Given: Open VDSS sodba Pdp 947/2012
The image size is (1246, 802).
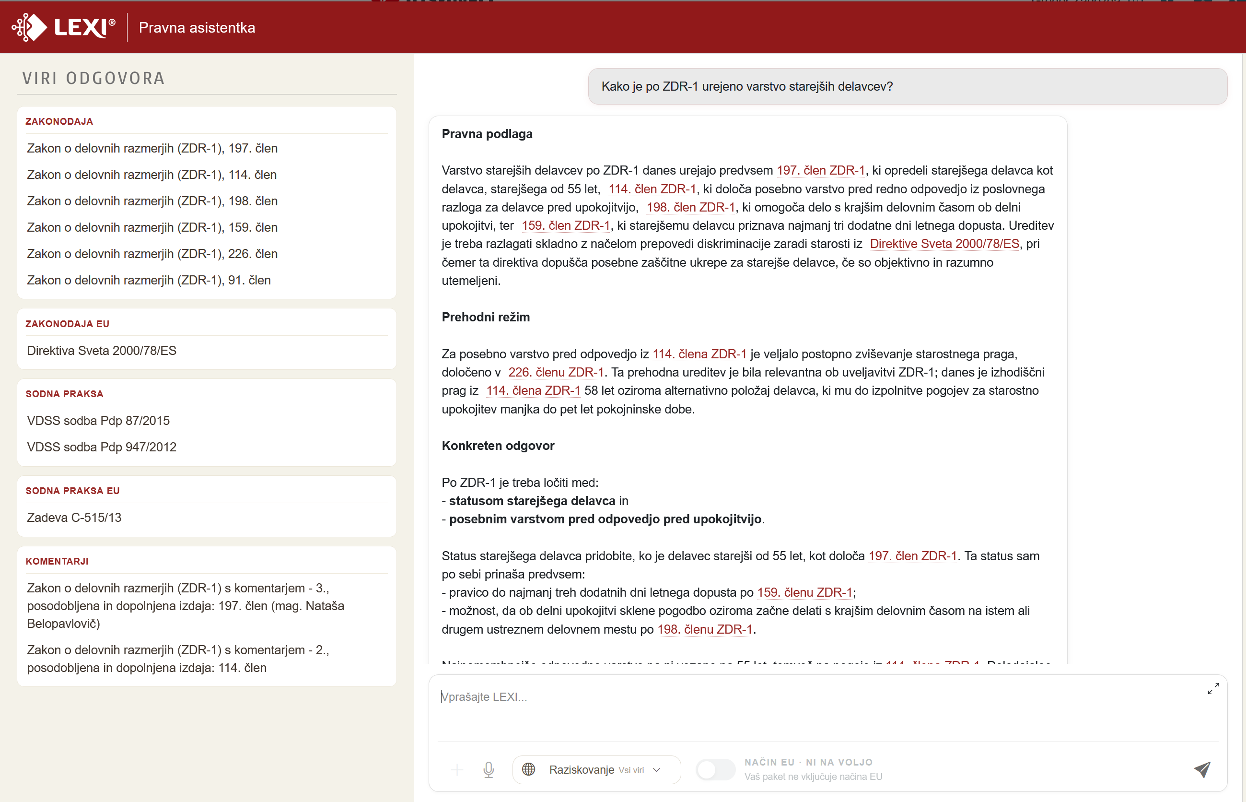Looking at the screenshot, I should coord(102,447).
